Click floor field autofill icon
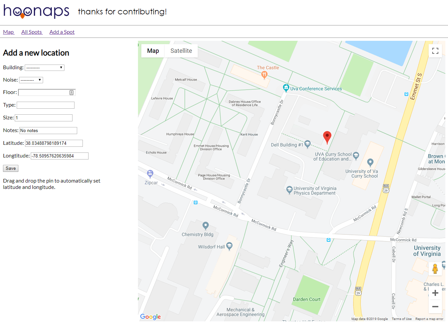Viewport: 448px width, 324px height. click(x=71, y=93)
